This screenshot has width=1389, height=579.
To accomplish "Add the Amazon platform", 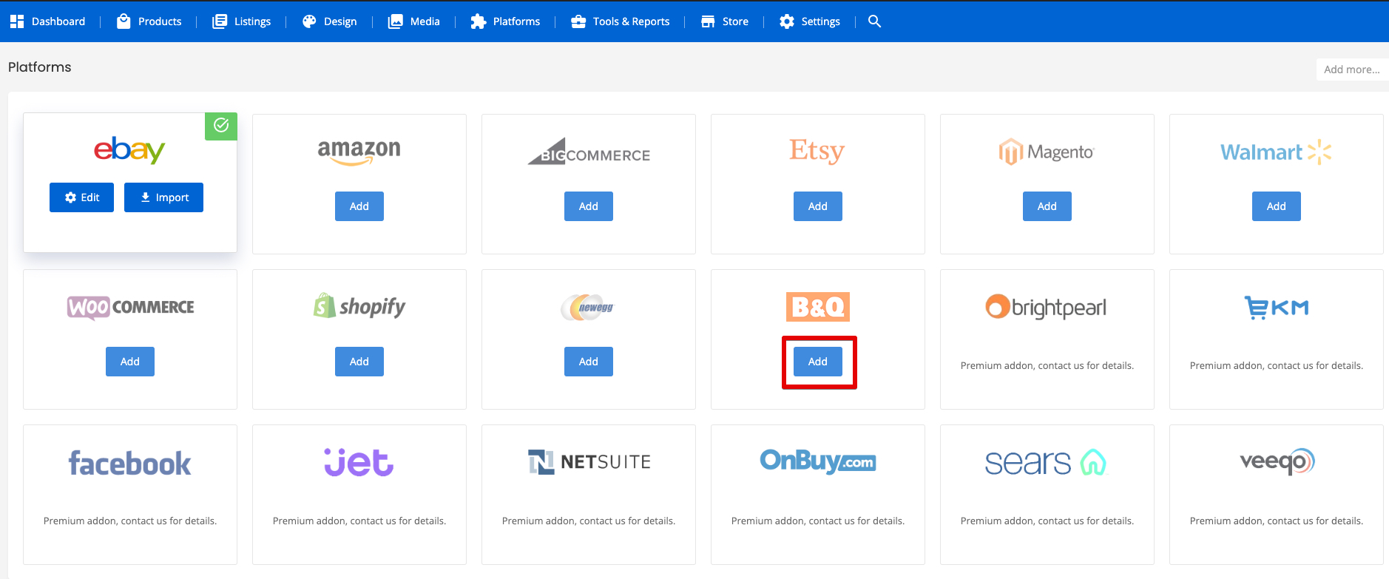I will pos(359,206).
